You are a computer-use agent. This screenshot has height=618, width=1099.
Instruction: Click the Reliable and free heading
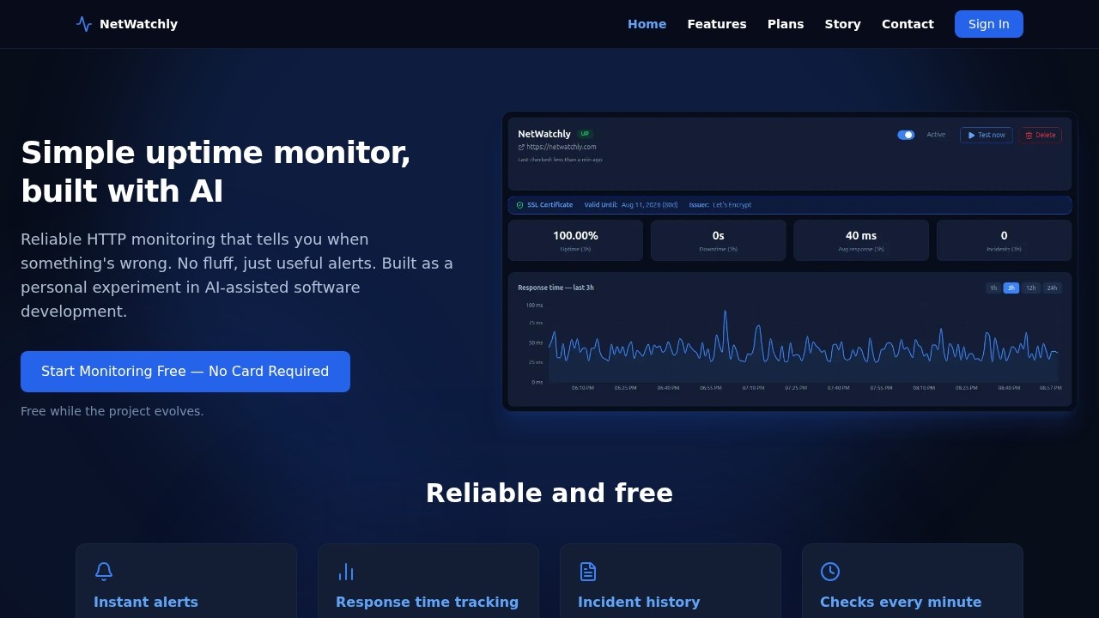coord(549,494)
